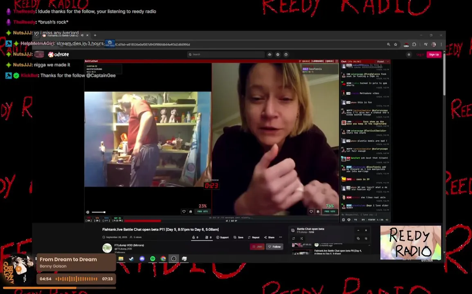Open File Explorer from the taskbar
472x294 pixels.
click(x=121, y=259)
